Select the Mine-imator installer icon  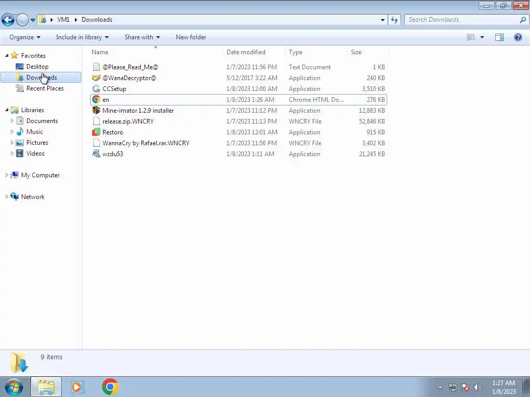click(96, 111)
